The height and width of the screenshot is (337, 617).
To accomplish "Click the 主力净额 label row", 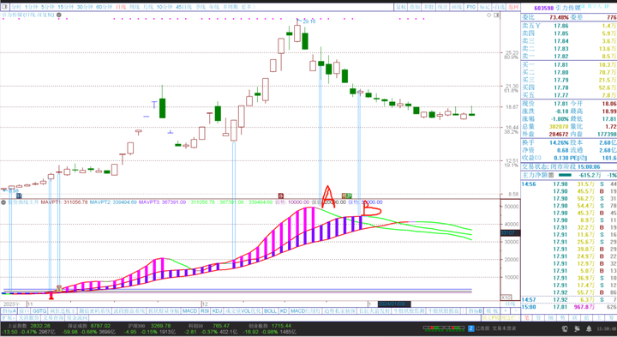I will 569,175.
